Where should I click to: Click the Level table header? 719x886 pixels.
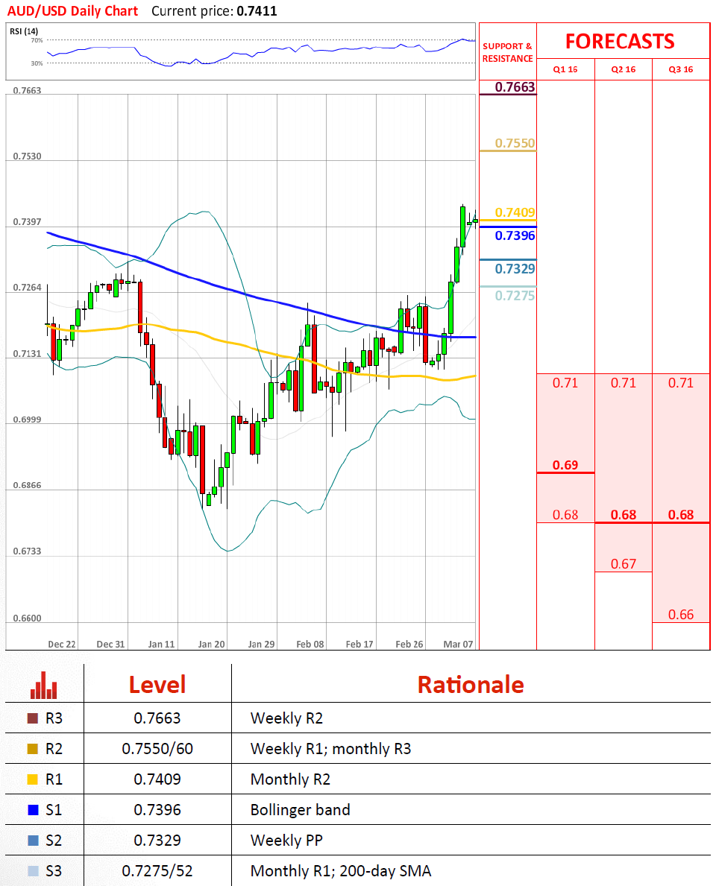pyautogui.click(x=157, y=685)
